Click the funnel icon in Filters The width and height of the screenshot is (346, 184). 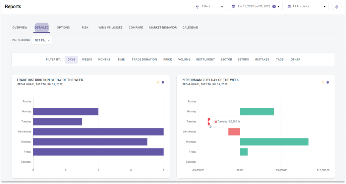click(197, 7)
